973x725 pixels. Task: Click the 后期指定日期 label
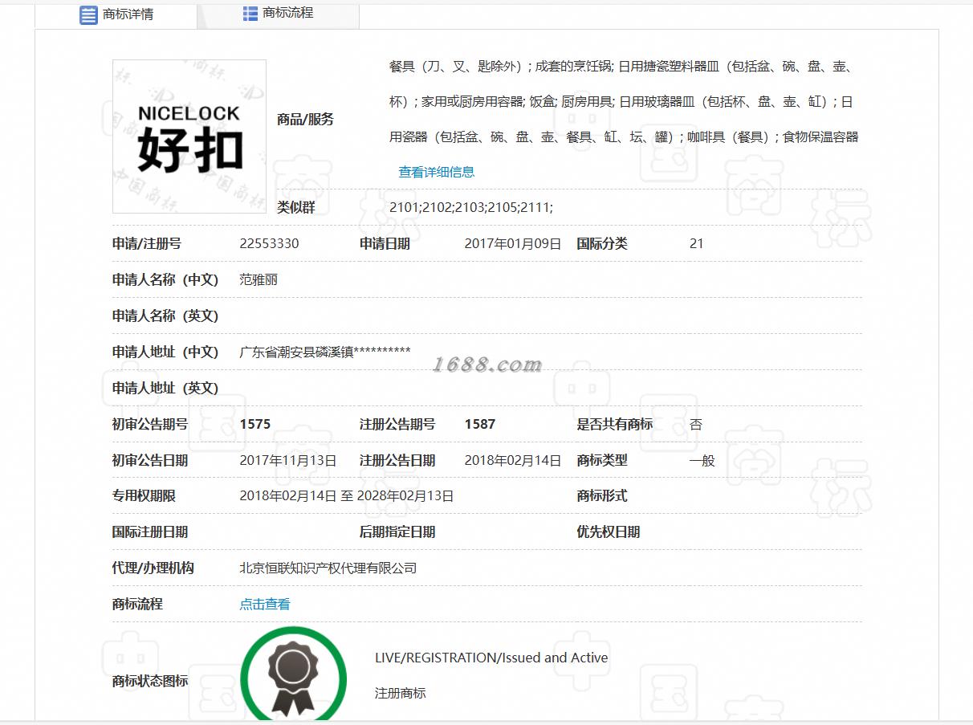(x=397, y=532)
